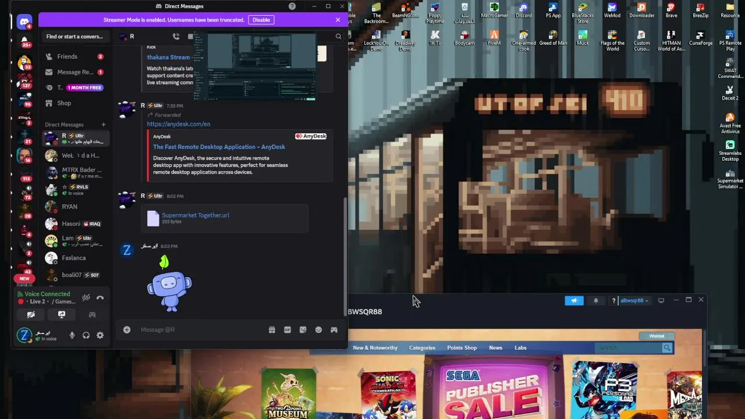745x419 pixels.
Task: Open GIF picker
Action: coord(287,330)
